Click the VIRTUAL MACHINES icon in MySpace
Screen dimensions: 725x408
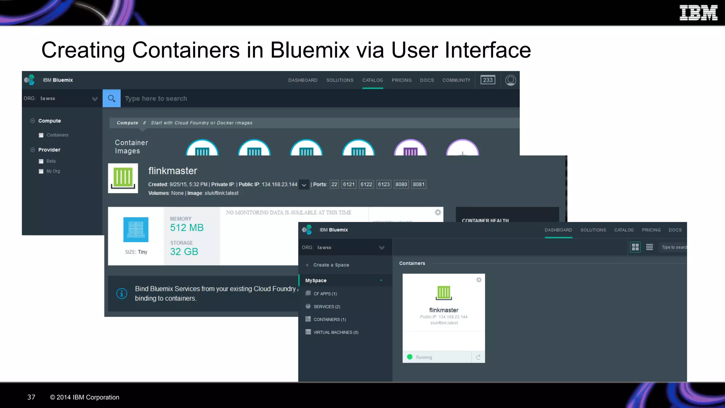click(x=308, y=332)
